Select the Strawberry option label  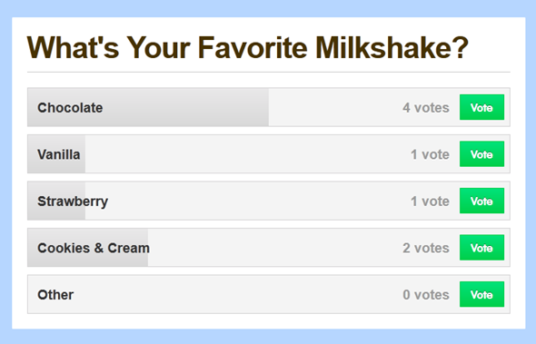tap(73, 201)
